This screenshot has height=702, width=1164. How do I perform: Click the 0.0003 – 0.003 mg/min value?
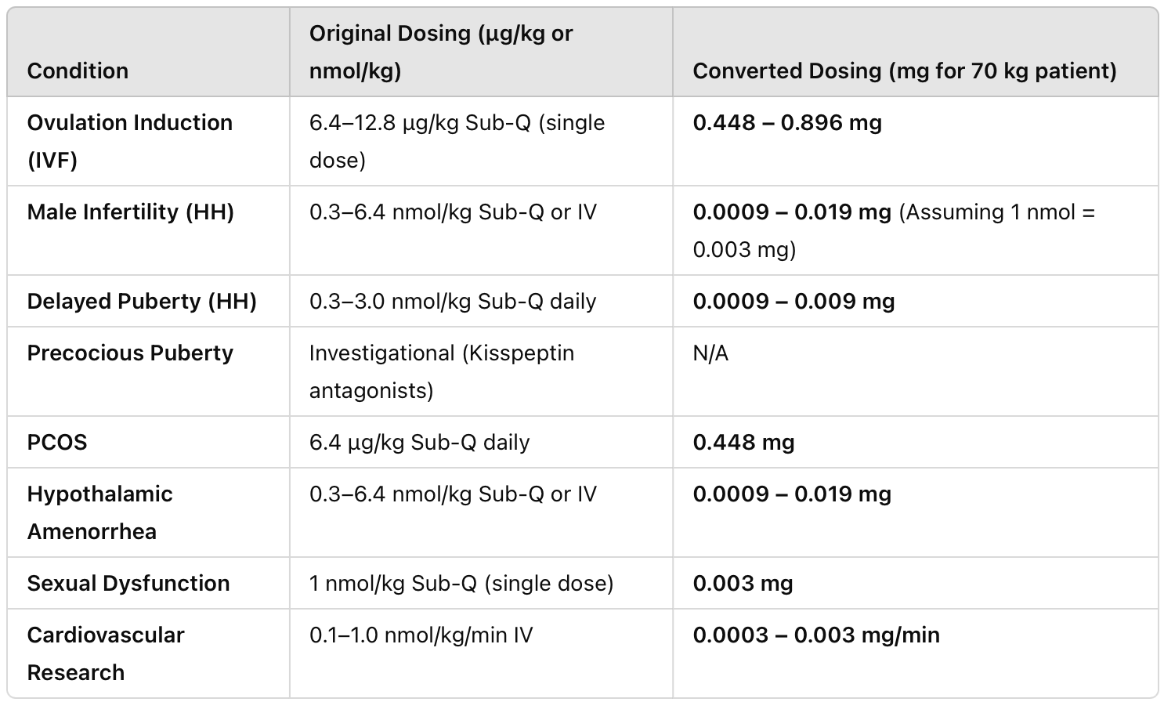pos(816,635)
